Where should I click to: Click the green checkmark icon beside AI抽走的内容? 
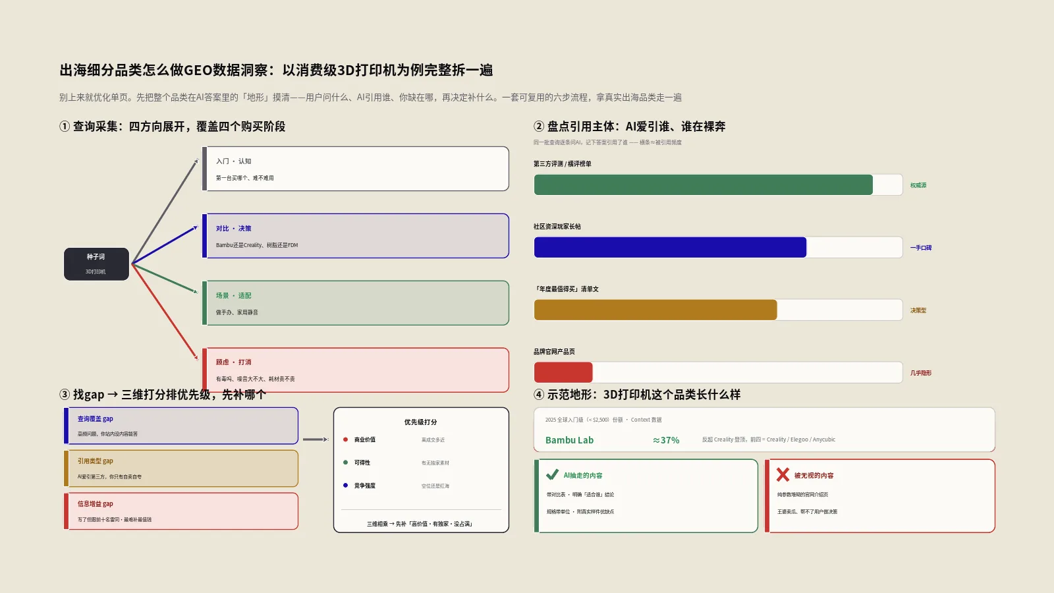pyautogui.click(x=552, y=474)
